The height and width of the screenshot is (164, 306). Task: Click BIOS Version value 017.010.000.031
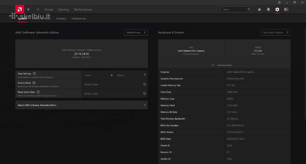[235, 132]
